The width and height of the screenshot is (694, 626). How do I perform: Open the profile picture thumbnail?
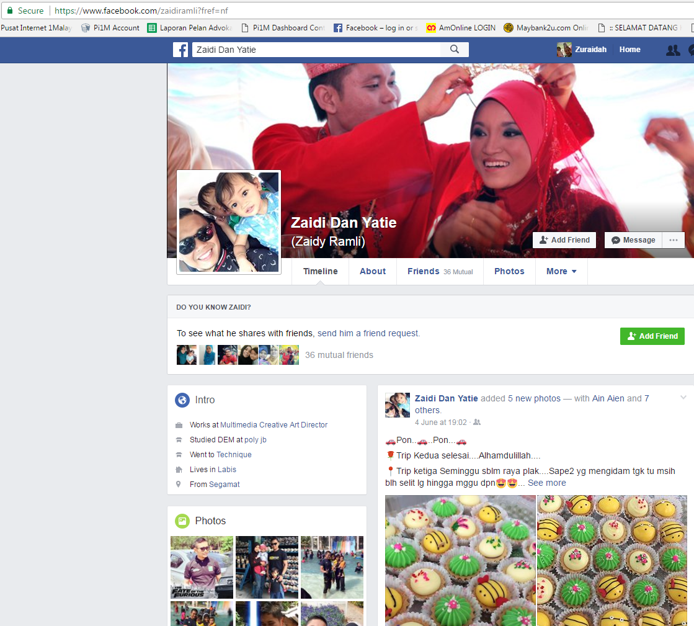click(229, 222)
